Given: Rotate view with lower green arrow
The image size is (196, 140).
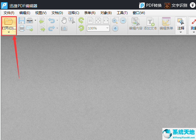Looking at the screenshot, I should coord(81,28).
